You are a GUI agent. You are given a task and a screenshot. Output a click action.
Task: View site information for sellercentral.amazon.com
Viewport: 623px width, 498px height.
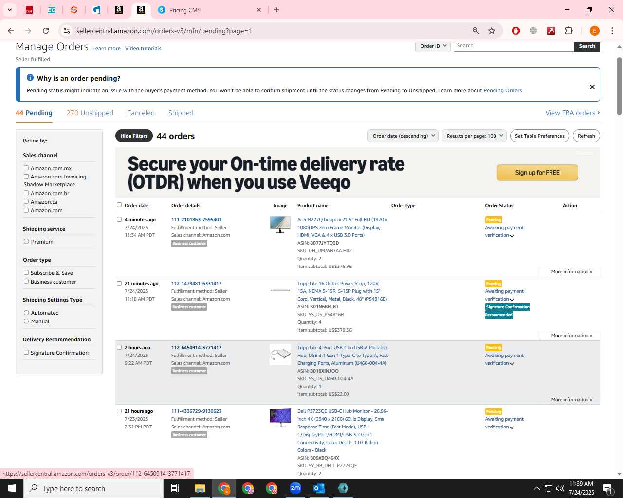[67, 31]
